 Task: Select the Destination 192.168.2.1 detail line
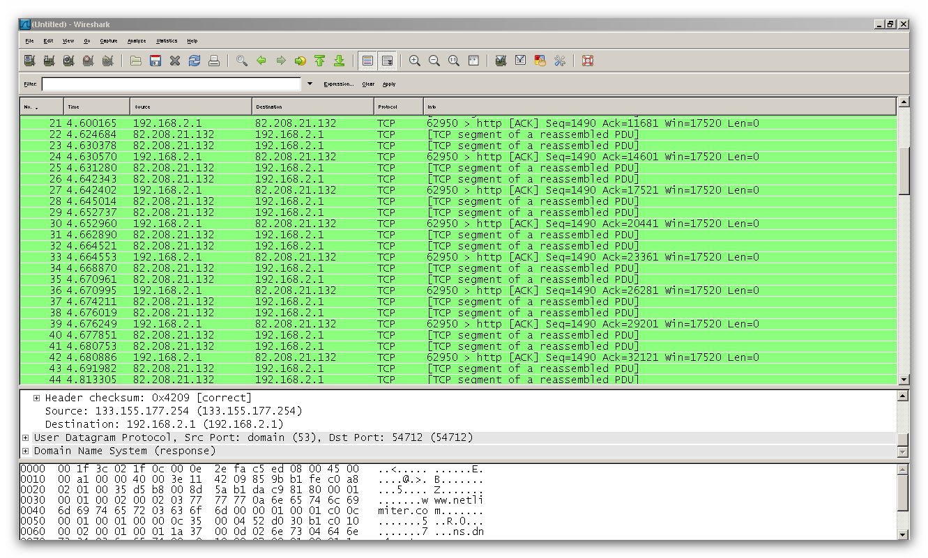[165, 424]
